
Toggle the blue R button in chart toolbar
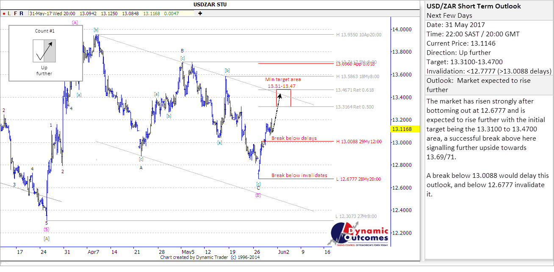22,13
